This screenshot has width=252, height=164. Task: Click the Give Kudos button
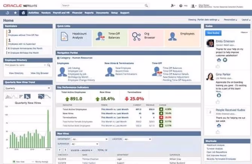click(213, 33)
